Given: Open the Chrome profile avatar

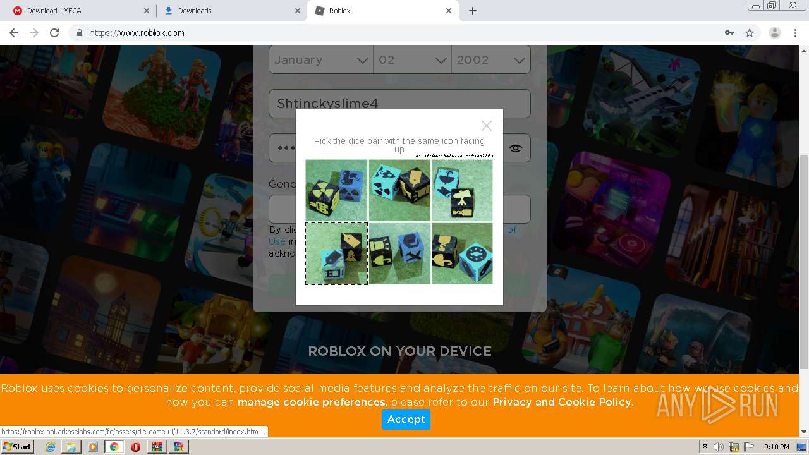Looking at the screenshot, I should coord(774,33).
